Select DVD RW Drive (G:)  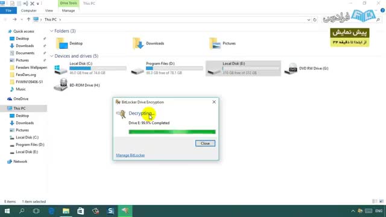(x=306, y=68)
